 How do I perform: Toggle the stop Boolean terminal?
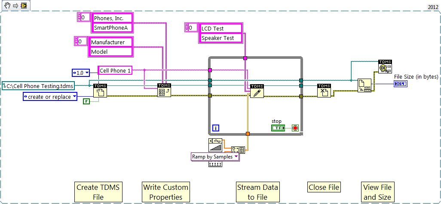click(x=278, y=128)
